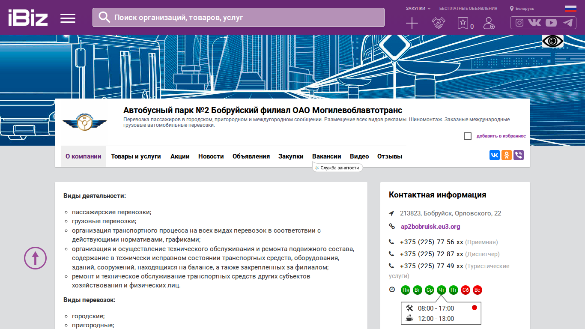The height and width of the screenshot is (329, 585).
Task: Open the handshake partnership icon
Action: point(439,23)
